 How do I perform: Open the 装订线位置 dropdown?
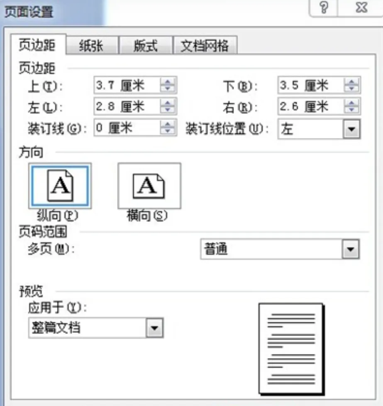point(350,129)
